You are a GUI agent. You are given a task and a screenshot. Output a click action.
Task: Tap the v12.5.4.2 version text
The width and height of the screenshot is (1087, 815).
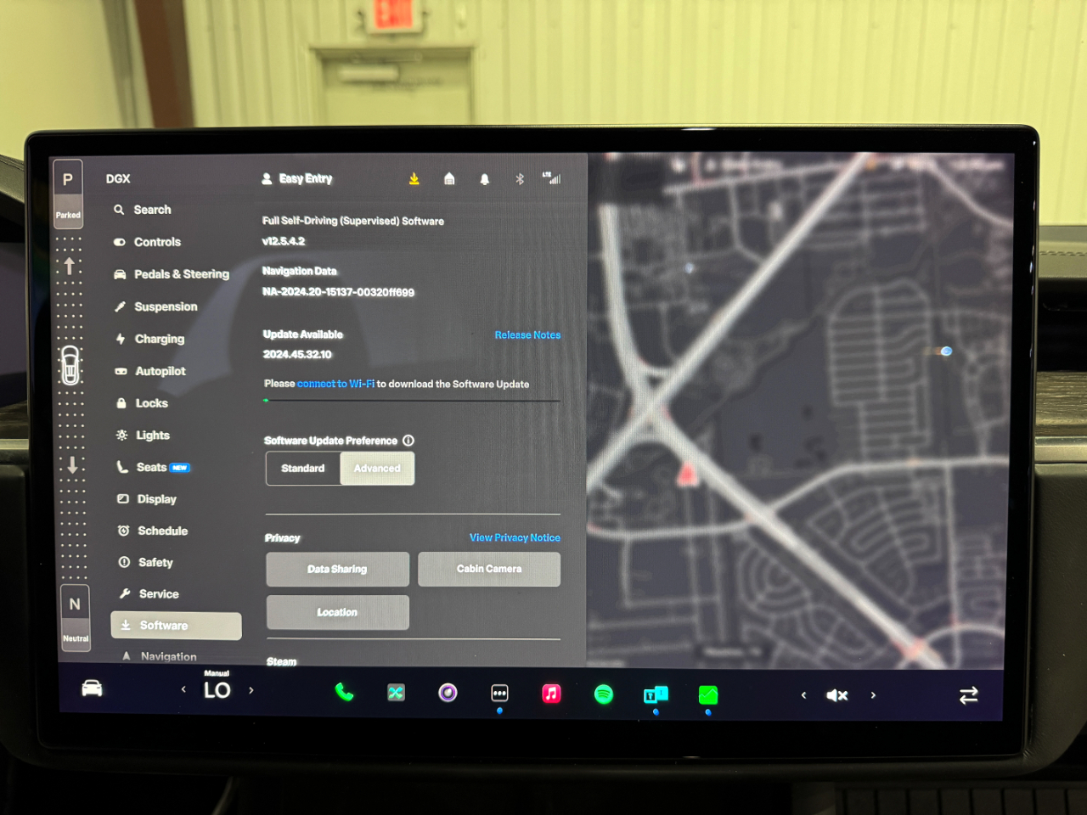(x=284, y=241)
